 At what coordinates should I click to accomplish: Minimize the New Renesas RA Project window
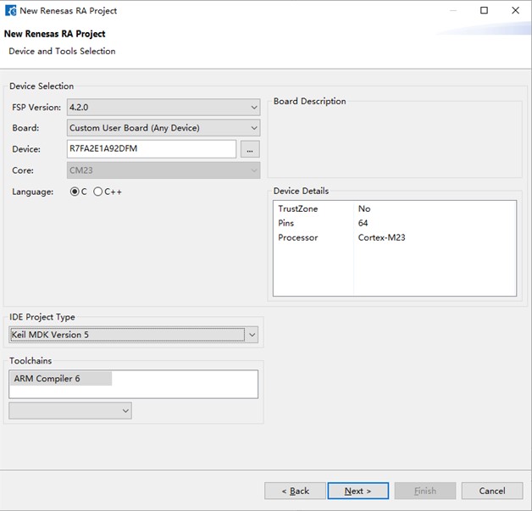(x=451, y=11)
